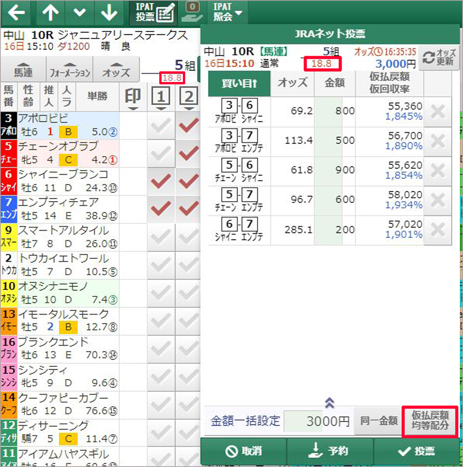Image resolution: width=463 pixels, height=467 pixels.
Task: Toggle column 1 check for アポロビビ
Action: (161, 126)
